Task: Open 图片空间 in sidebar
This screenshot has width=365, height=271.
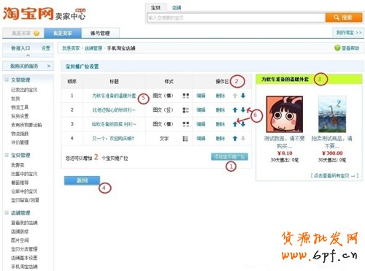Action: [x=20, y=240]
